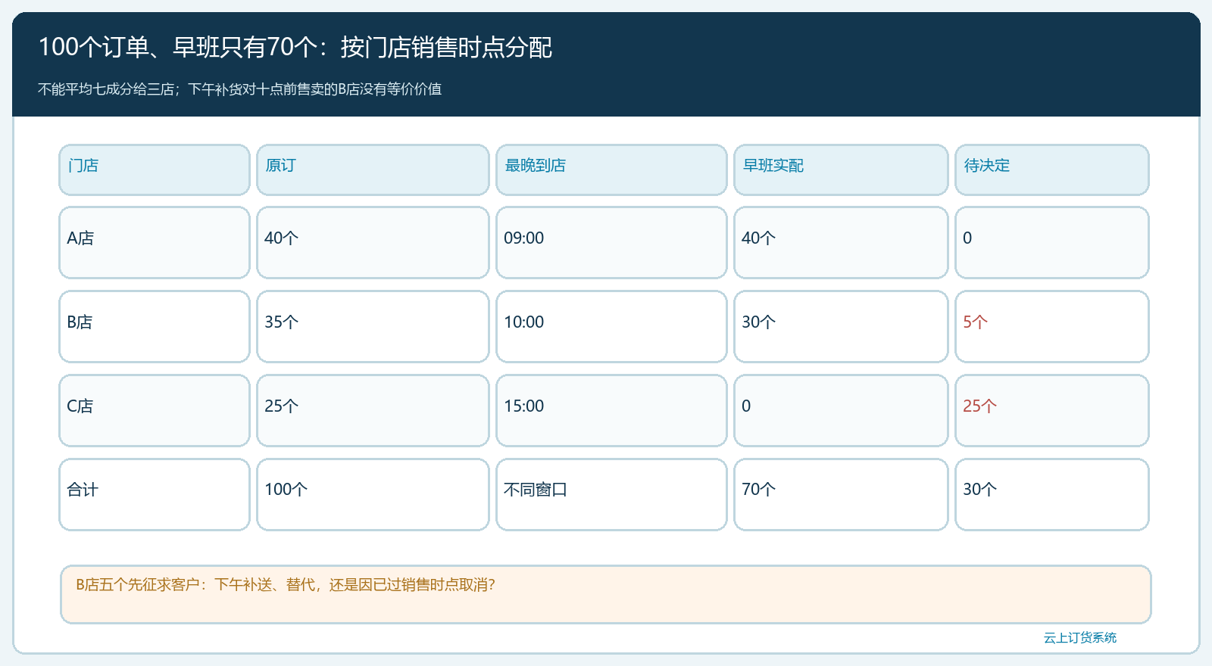1212x666 pixels.
Task: Select the 09:00 arrival time cell
Action: (611, 242)
